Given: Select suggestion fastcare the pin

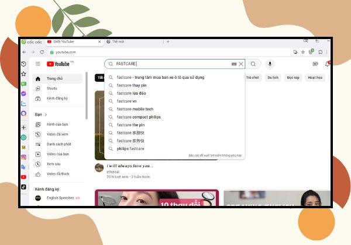Looking at the screenshot, I should (x=174, y=125).
